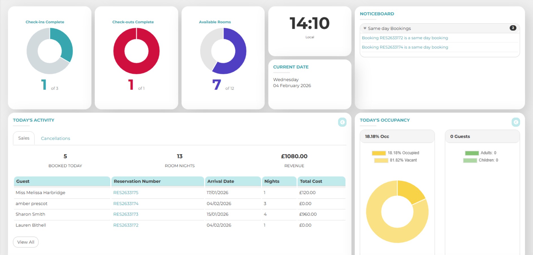Click the Today's Occupancy collapse arrow icon
533x255 pixels.
[515, 122]
